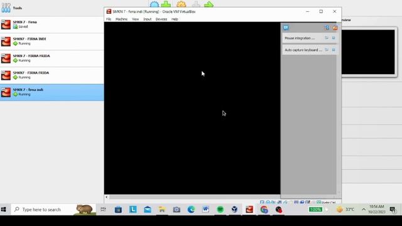The height and width of the screenshot is (226, 402).
Task: Click the green Start arrow in Manager toolbar
Action: point(209,4)
